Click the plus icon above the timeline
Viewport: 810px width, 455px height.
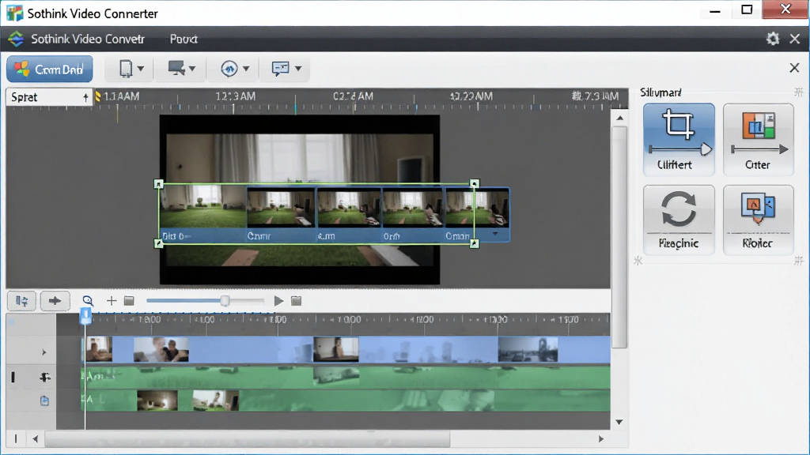(111, 301)
